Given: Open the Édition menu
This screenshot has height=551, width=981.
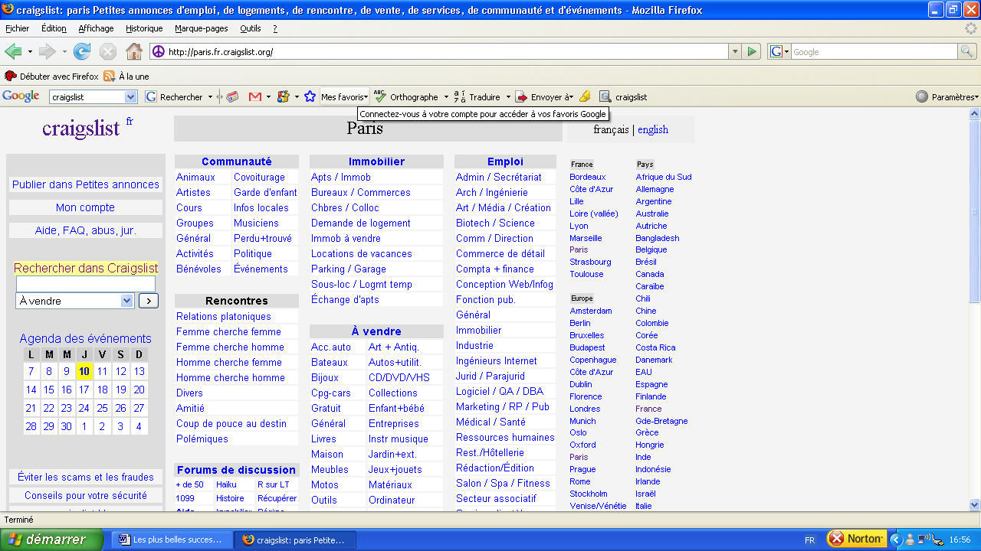Looking at the screenshot, I should [54, 28].
